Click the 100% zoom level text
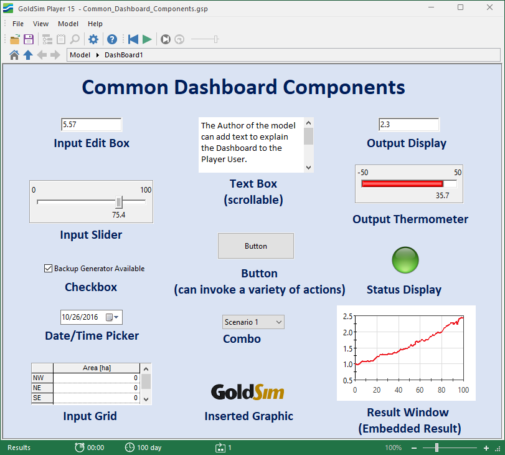The image size is (505, 455). pos(394,448)
